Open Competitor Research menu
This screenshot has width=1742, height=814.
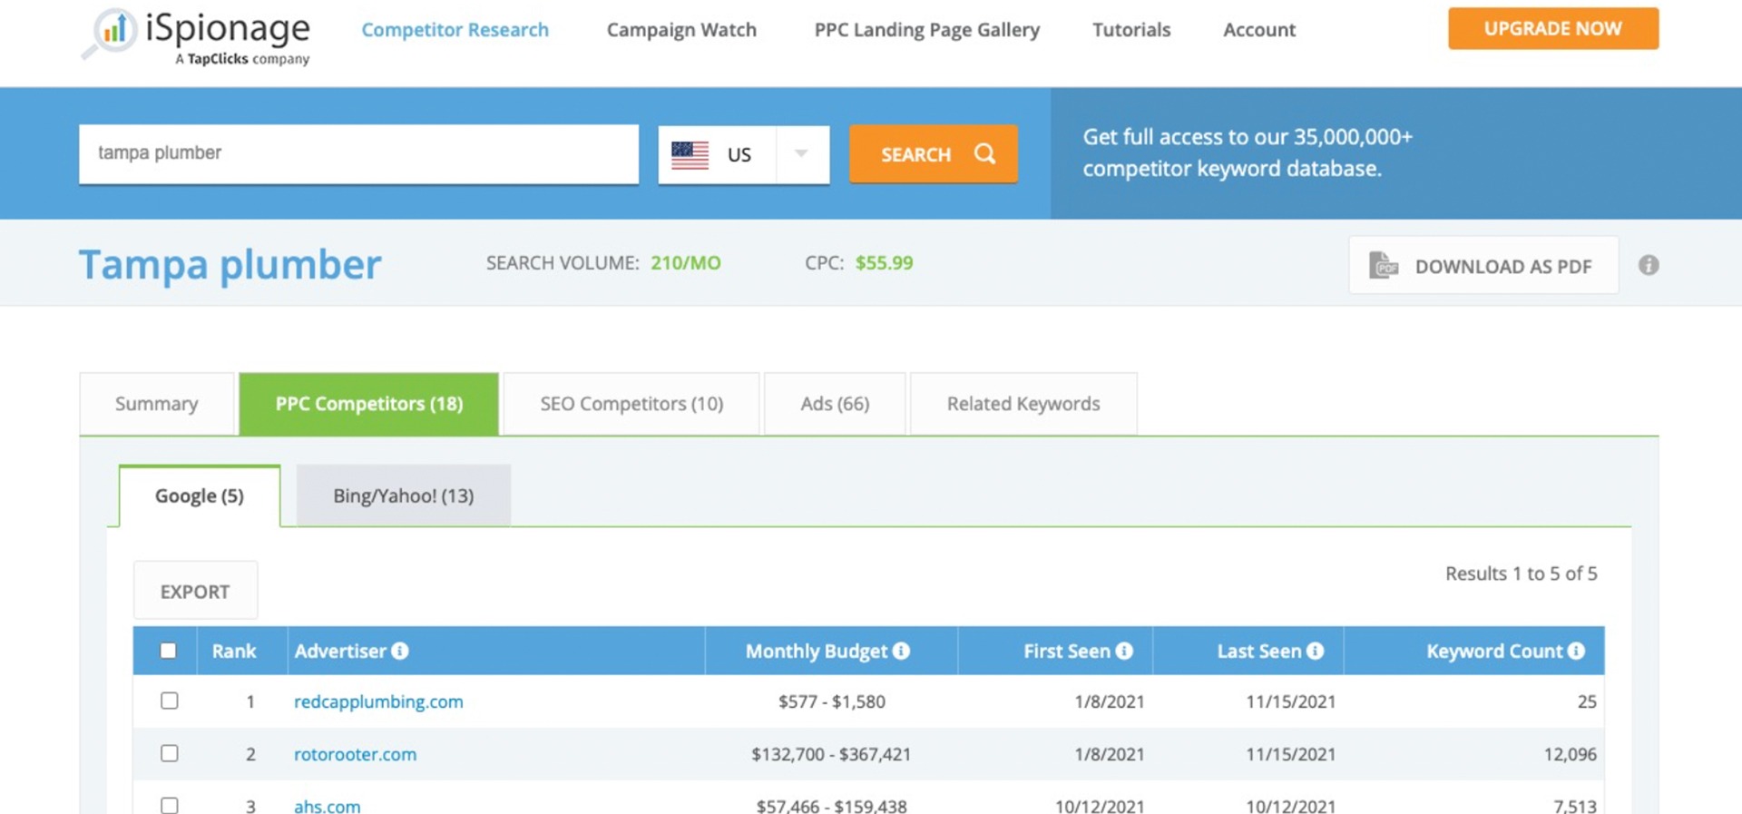[x=455, y=30]
